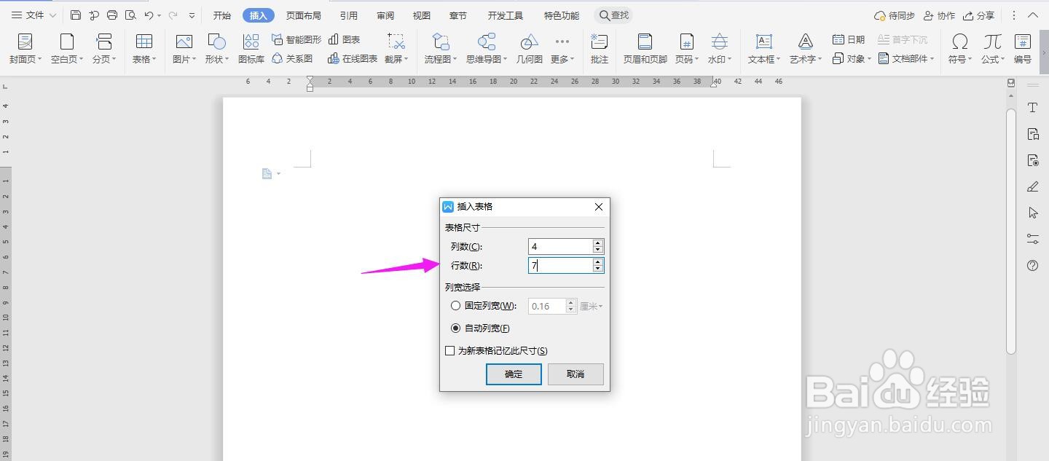The height and width of the screenshot is (461, 1049).
Task: Open the 开发工具 tab
Action: 506,15
